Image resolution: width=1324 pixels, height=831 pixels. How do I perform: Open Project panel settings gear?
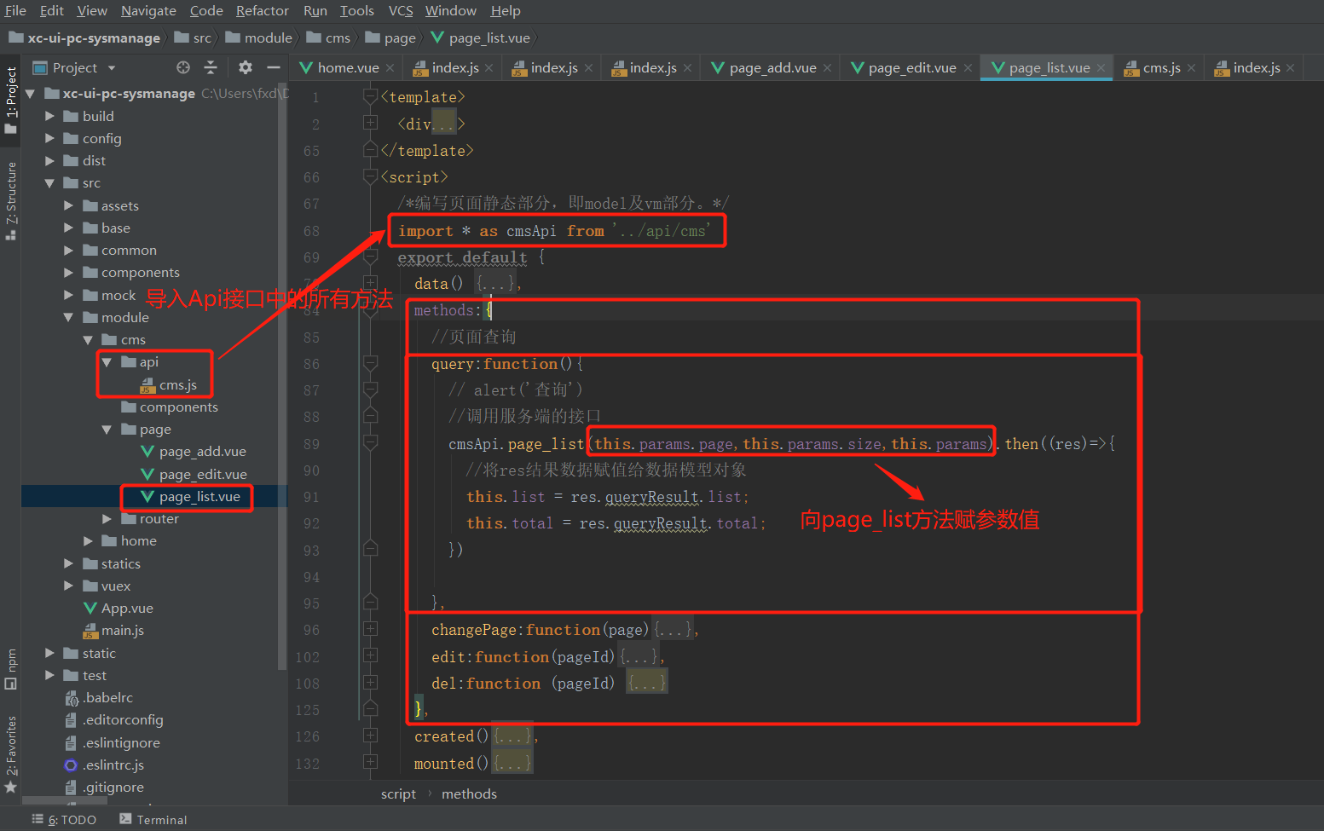tap(246, 67)
